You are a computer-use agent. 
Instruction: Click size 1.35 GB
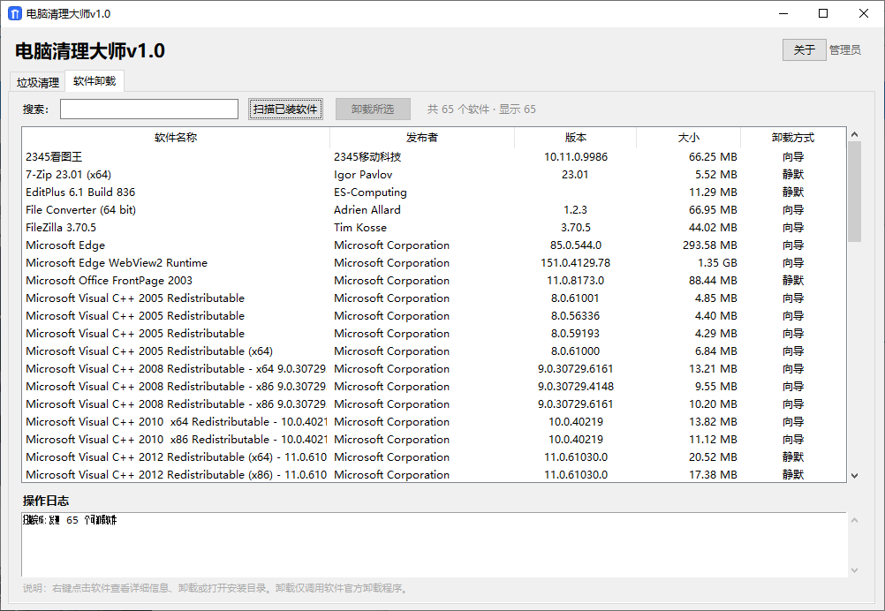point(717,263)
